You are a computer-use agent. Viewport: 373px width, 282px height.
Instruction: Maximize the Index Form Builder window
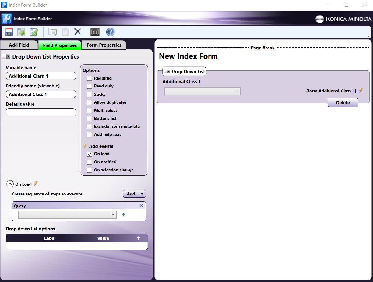[347, 5]
